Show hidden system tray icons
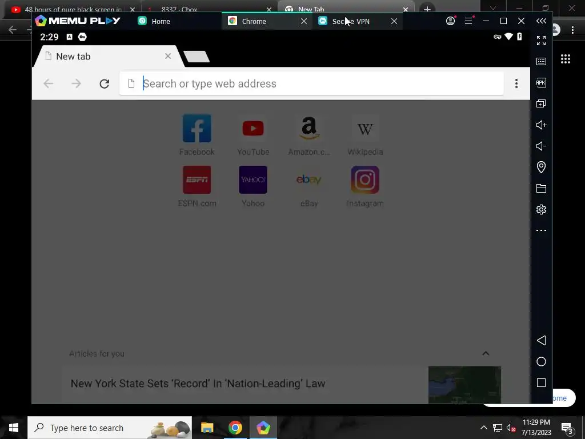Viewport: 585px width, 439px height. pyautogui.click(x=483, y=428)
